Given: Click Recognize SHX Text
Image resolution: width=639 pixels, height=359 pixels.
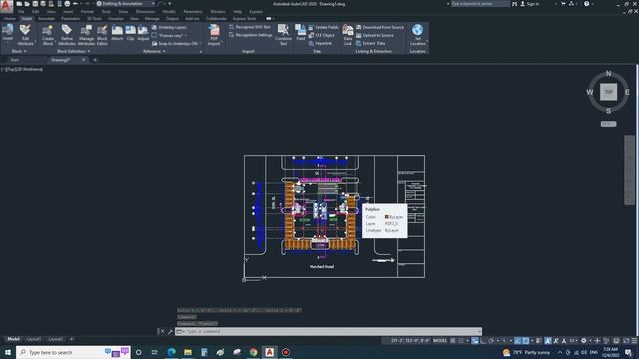Looking at the screenshot, I should coord(249,27).
